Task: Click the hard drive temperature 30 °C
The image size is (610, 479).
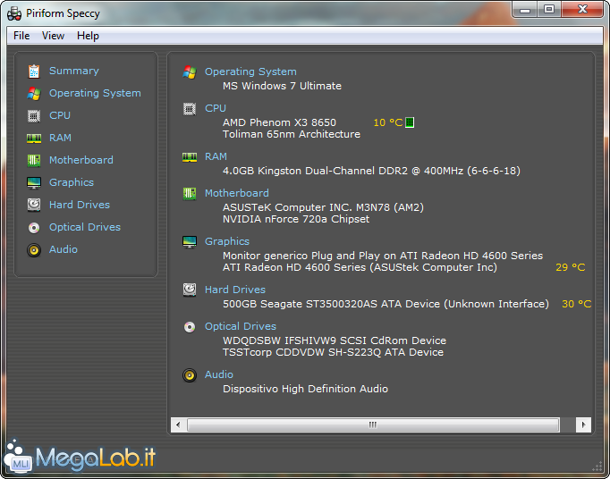Action: point(577,304)
